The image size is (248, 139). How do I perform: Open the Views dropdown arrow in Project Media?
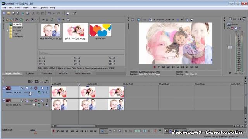[63, 20]
